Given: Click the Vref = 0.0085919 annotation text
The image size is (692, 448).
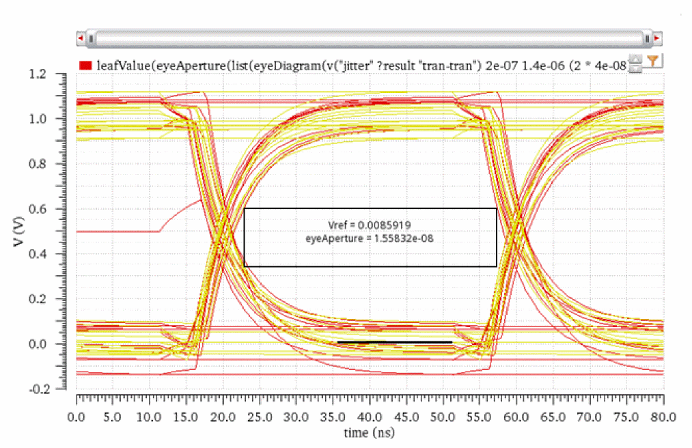Looking at the screenshot, I should point(370,225).
